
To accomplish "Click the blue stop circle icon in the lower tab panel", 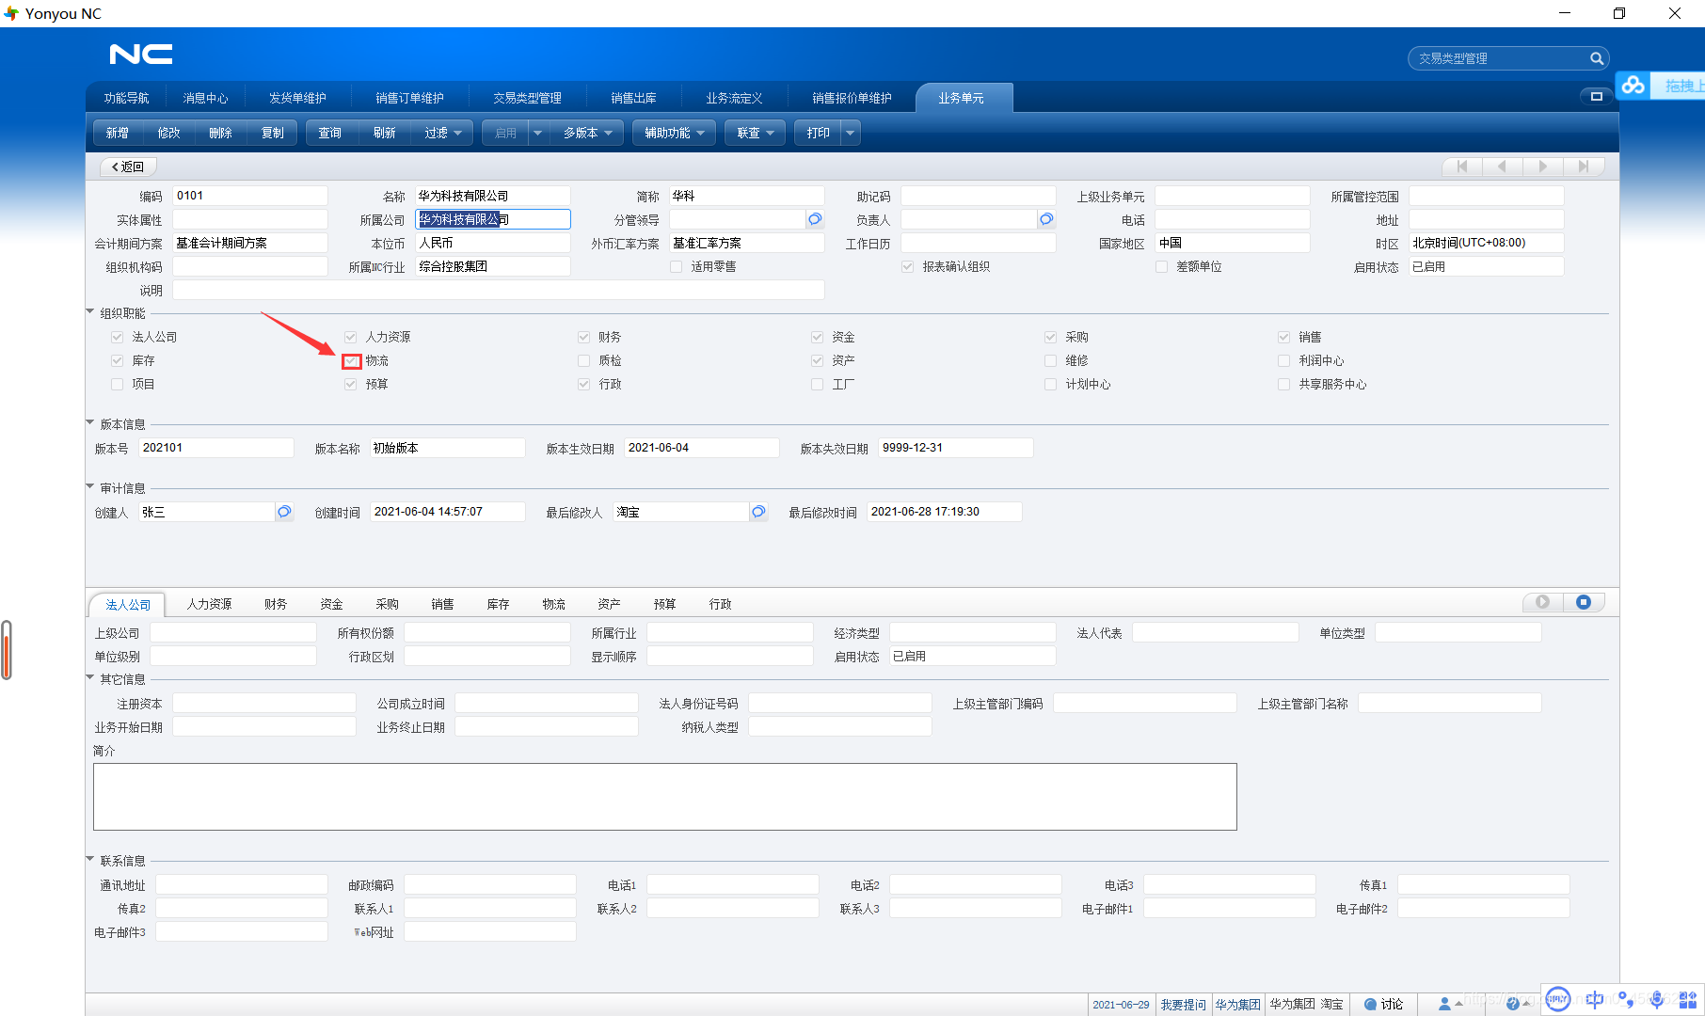I will click(x=1584, y=602).
